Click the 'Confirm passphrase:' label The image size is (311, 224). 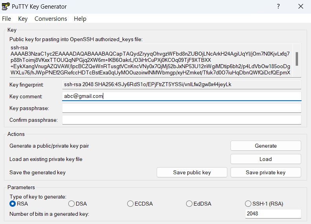point(33,120)
